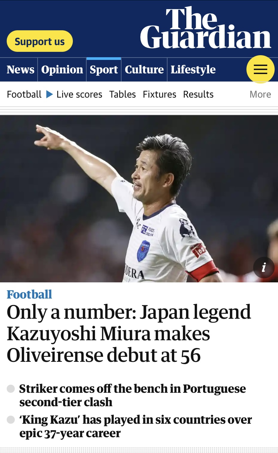This screenshot has width=278, height=453.
Task: Click the Support us button
Action: tap(40, 41)
